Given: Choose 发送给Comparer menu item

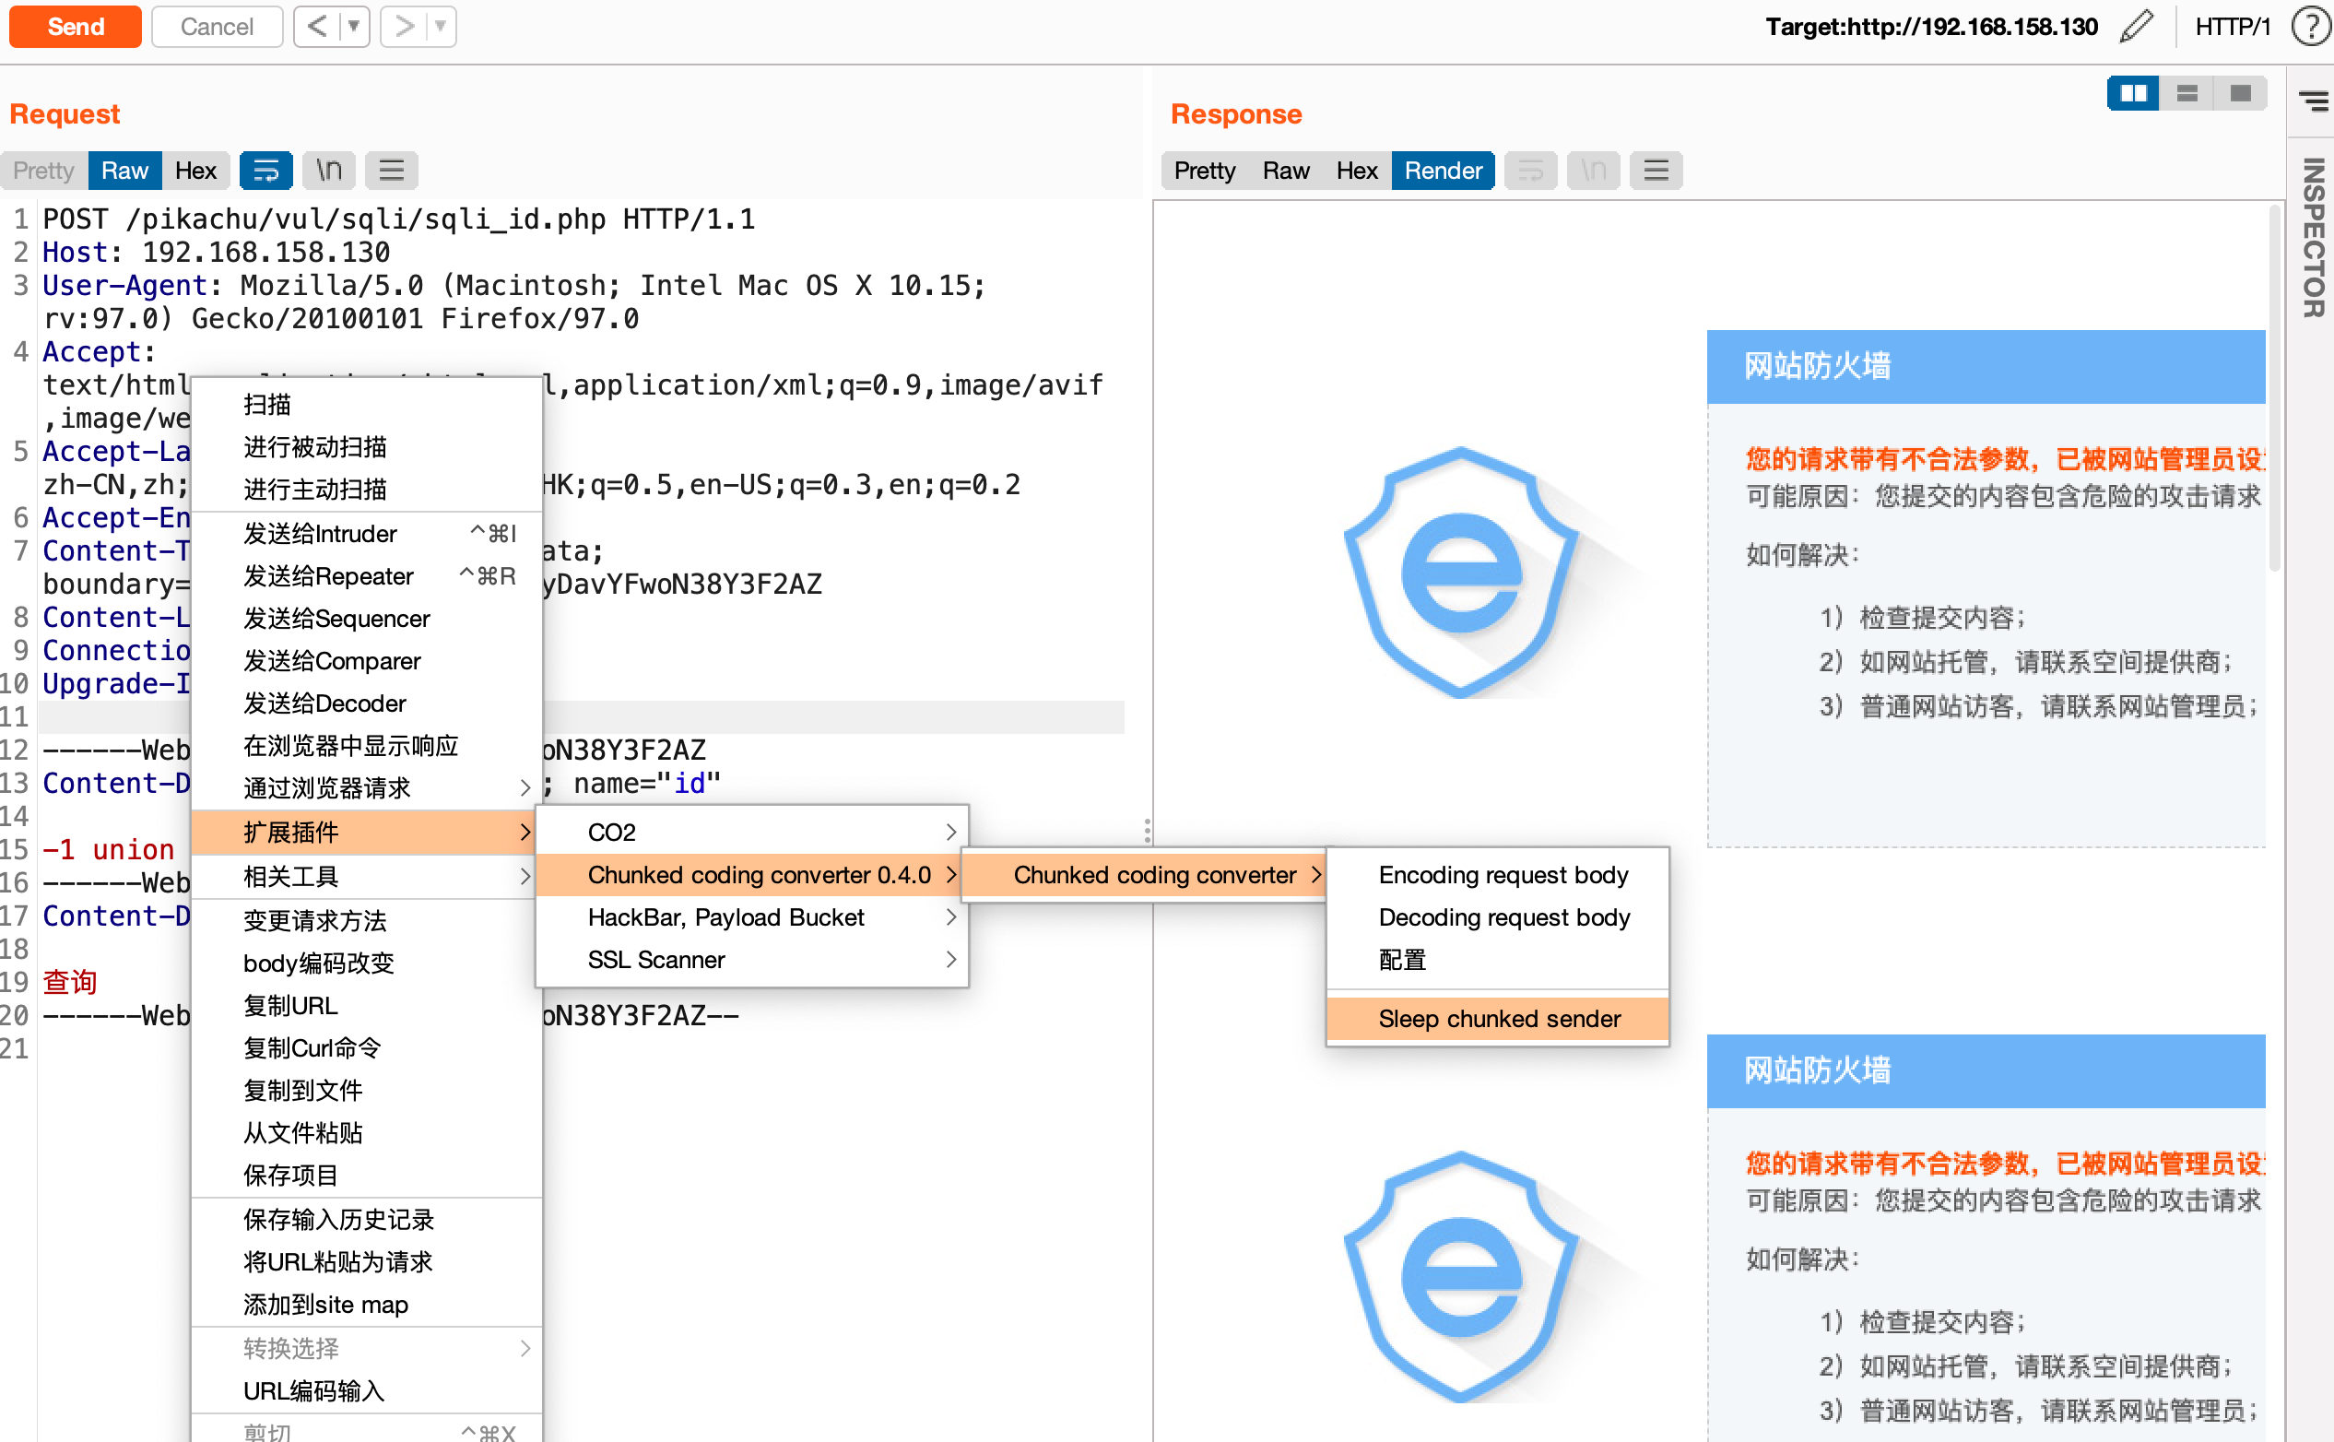Looking at the screenshot, I should (x=367, y=661).
